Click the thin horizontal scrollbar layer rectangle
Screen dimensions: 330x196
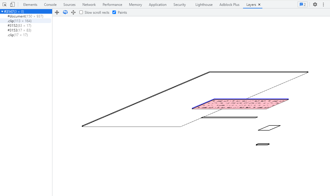point(229,117)
